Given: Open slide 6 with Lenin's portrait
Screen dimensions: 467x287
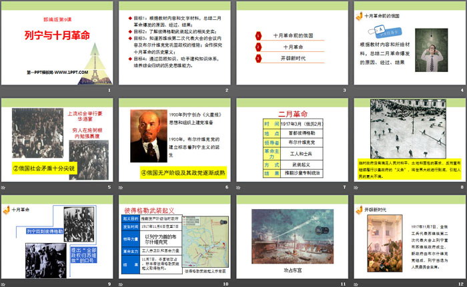Looking at the screenshot, I should tap(173, 140).
